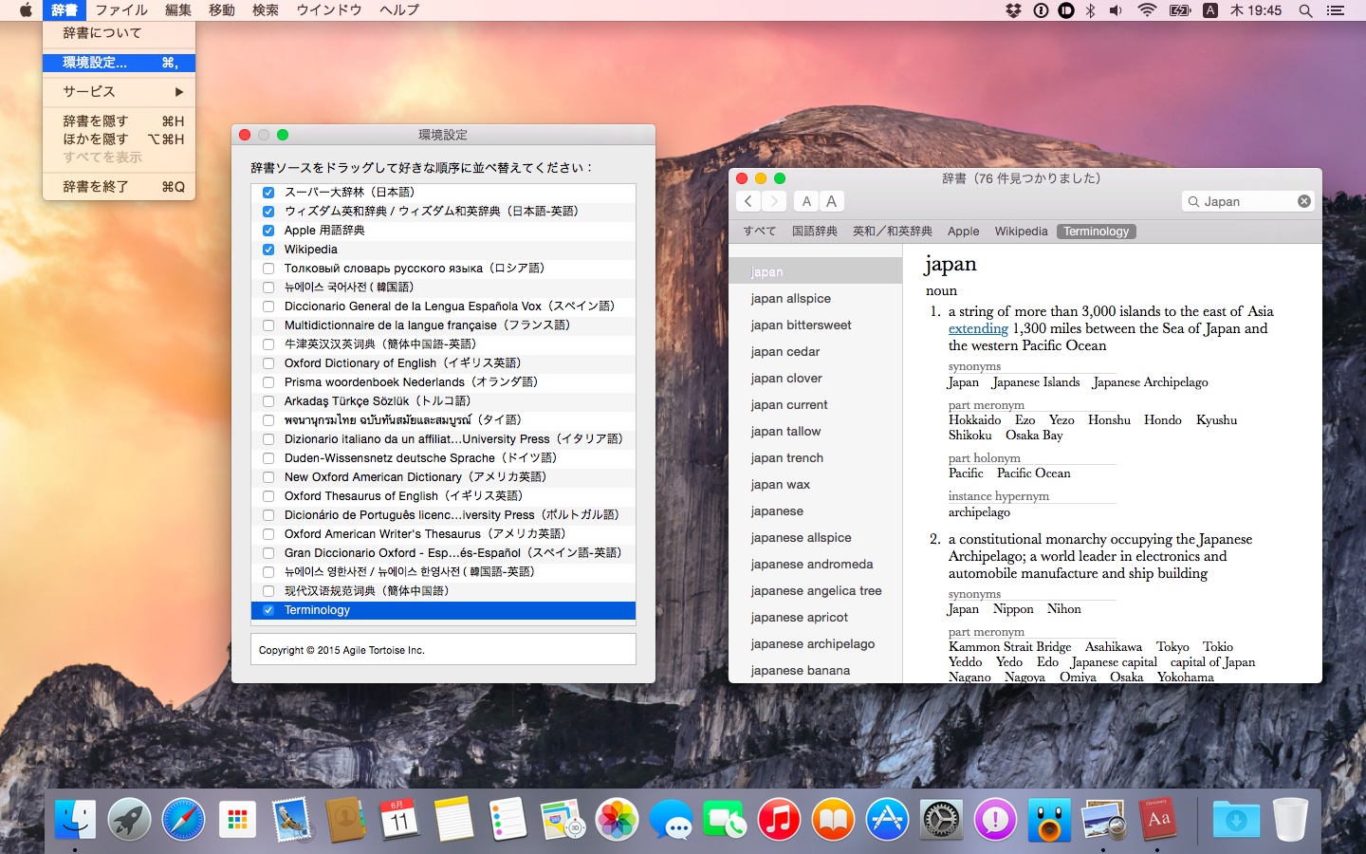Increase text size with the large A button
1366x854 pixels.
[x=832, y=201]
